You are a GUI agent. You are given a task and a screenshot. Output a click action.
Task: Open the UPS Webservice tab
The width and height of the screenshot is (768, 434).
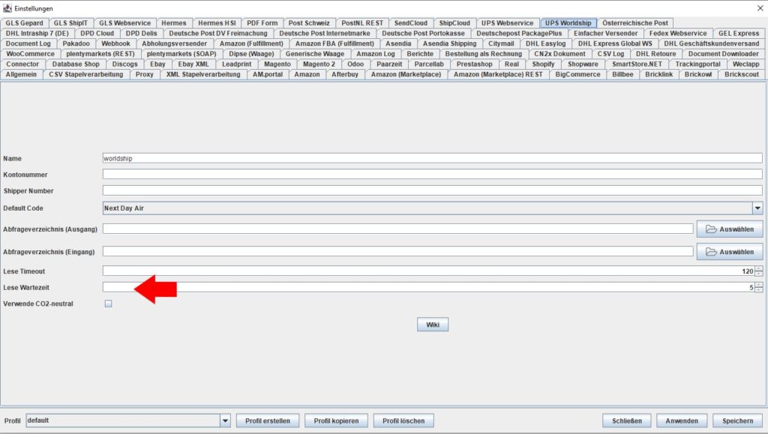pos(508,23)
